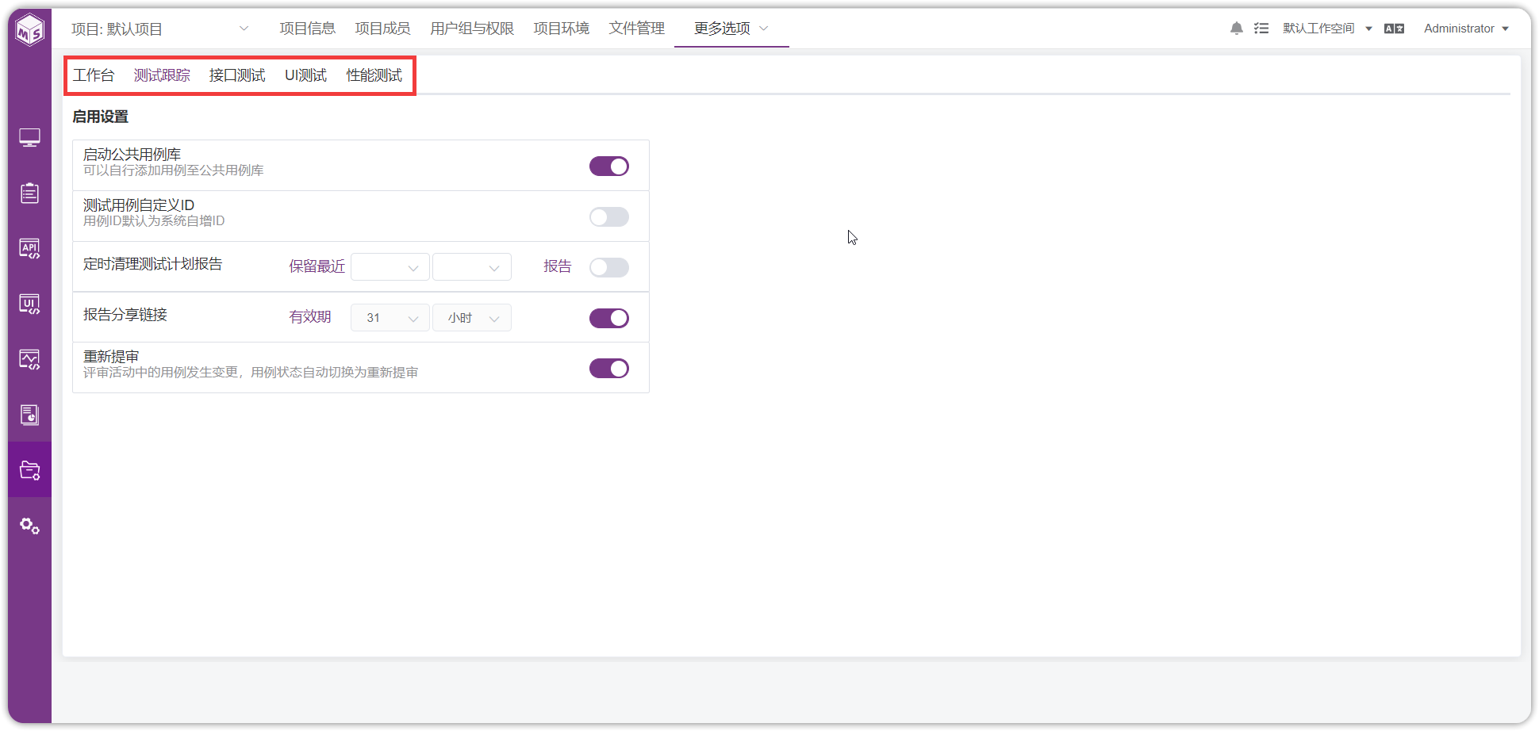1539x731 pixels.
Task: Open performance test chart sidebar icon
Action: [x=30, y=360]
